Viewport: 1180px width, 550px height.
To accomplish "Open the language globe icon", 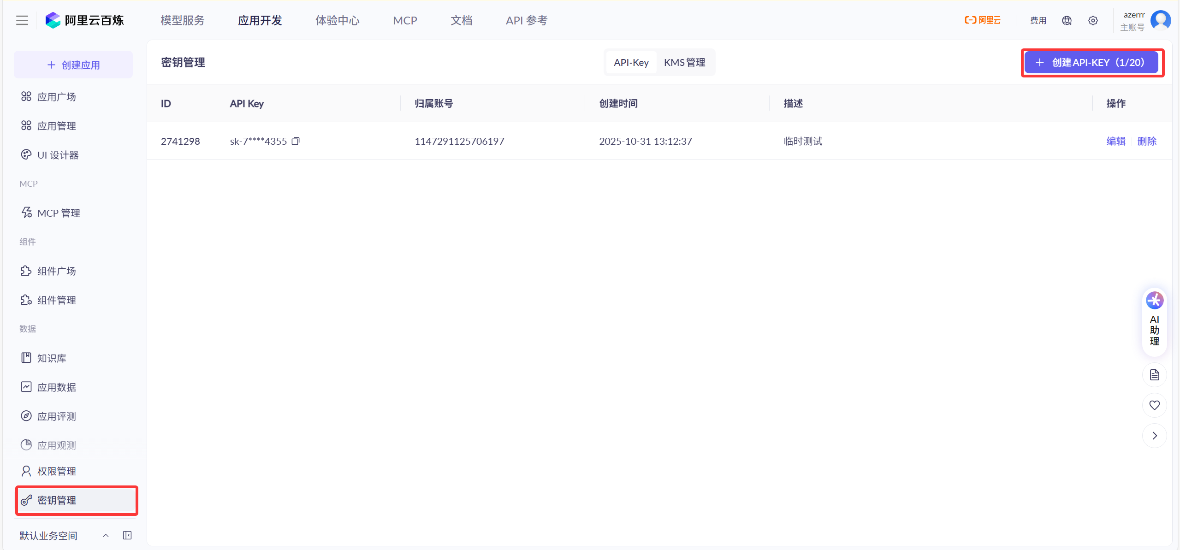I will tap(1067, 20).
